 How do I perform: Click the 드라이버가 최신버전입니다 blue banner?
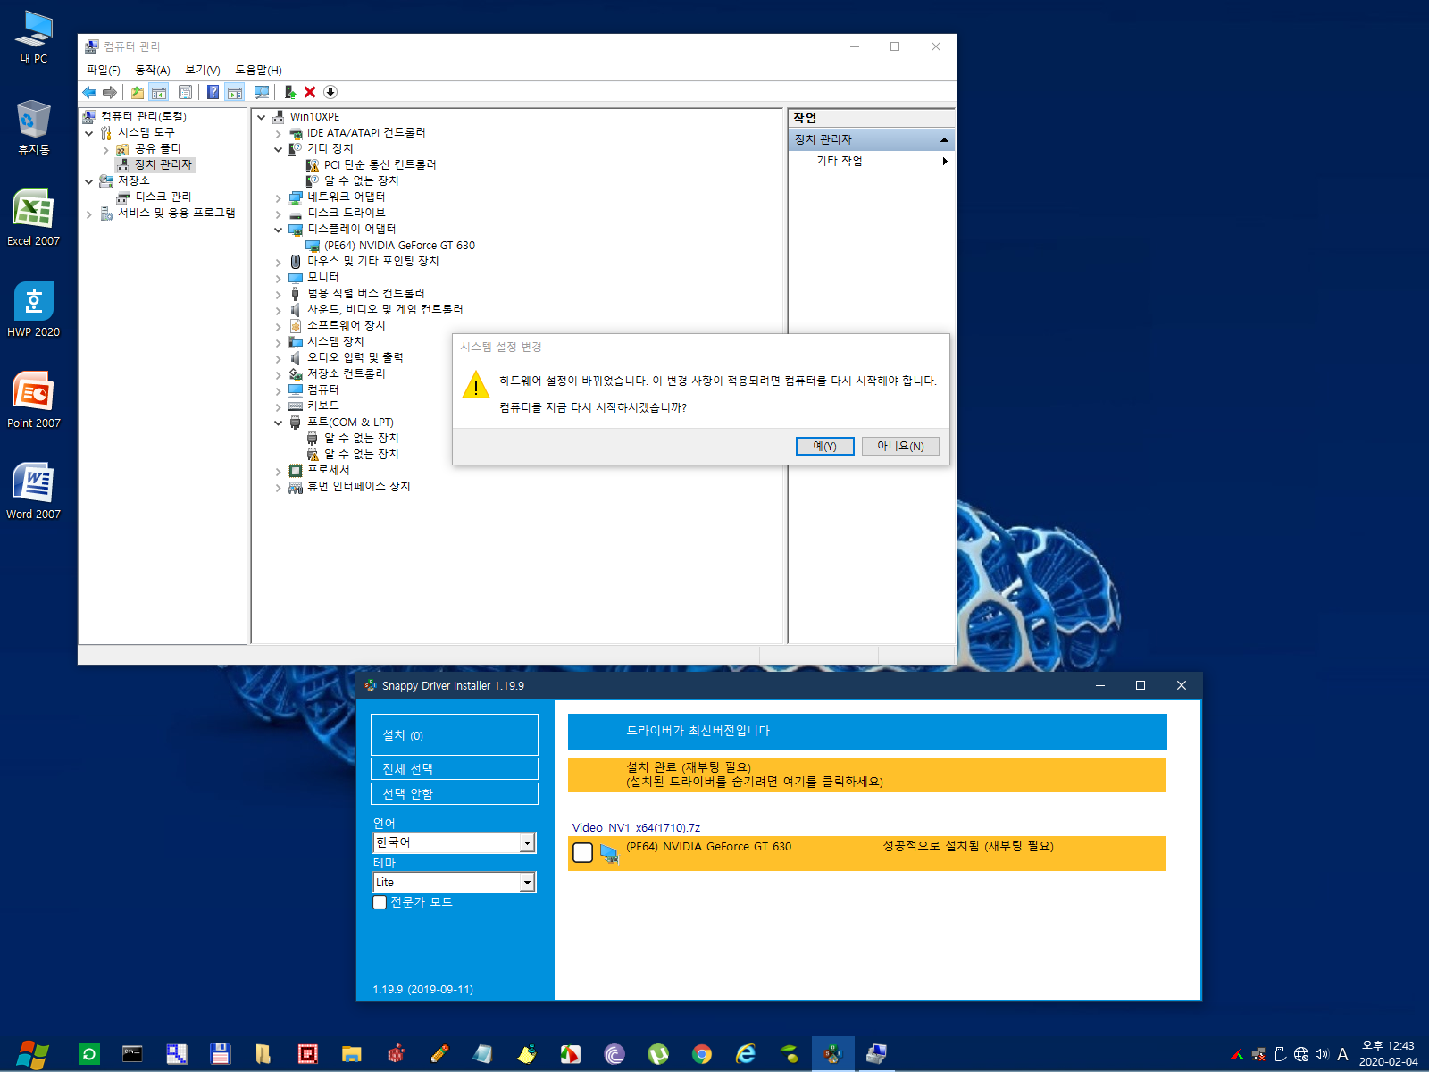[867, 732]
